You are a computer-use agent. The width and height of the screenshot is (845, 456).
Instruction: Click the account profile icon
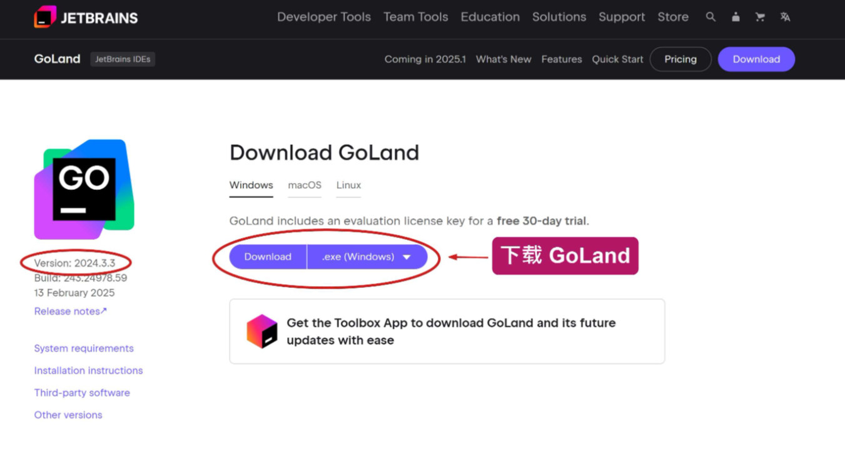[x=736, y=17]
